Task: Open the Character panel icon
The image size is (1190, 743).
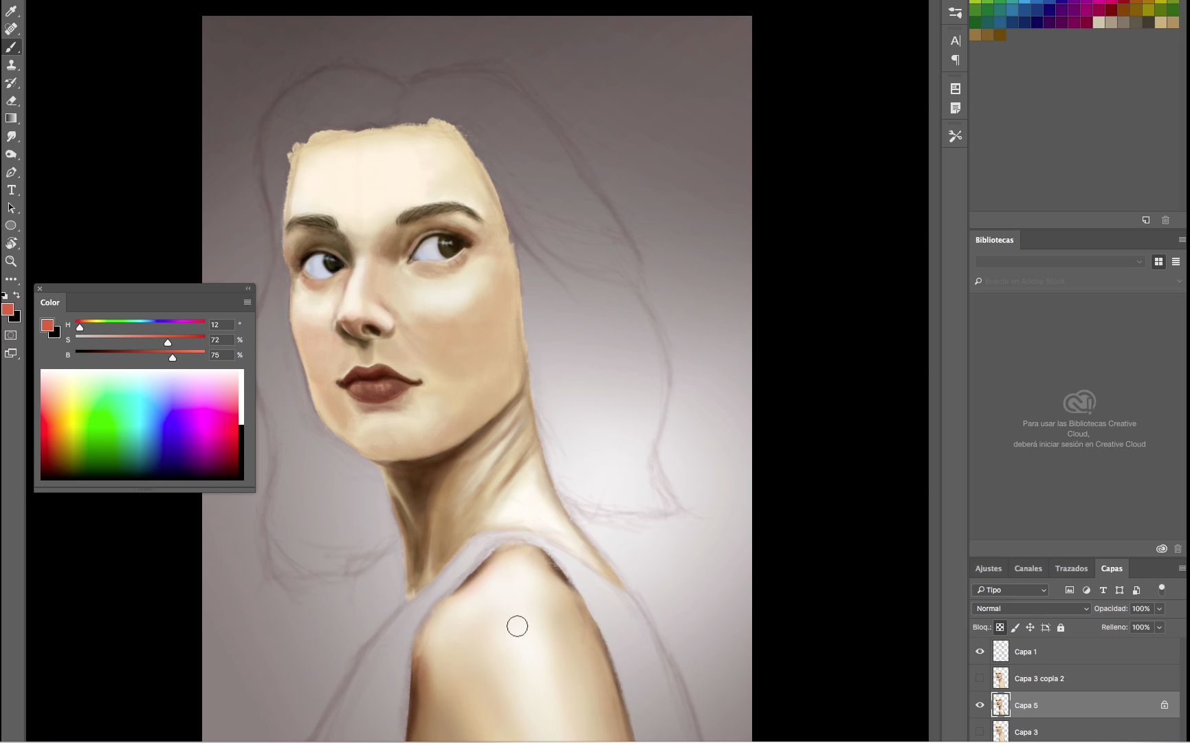Action: [955, 41]
